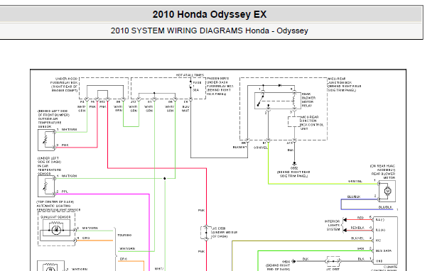Click the J/C C508 junction connector symbol

point(206,233)
